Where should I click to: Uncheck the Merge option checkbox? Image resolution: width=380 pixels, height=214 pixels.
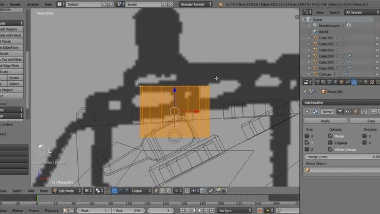pyautogui.click(x=330, y=136)
